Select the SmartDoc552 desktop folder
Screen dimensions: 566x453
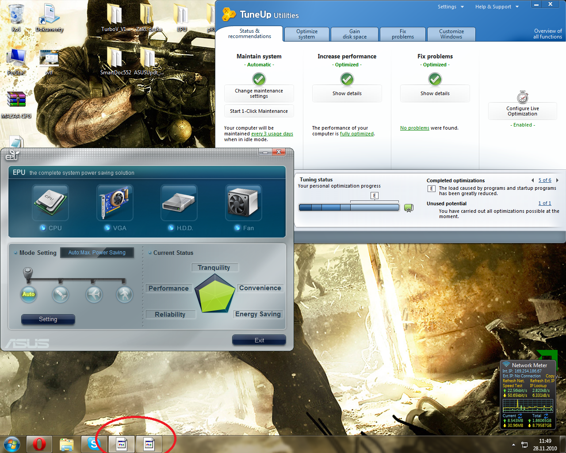(x=115, y=61)
